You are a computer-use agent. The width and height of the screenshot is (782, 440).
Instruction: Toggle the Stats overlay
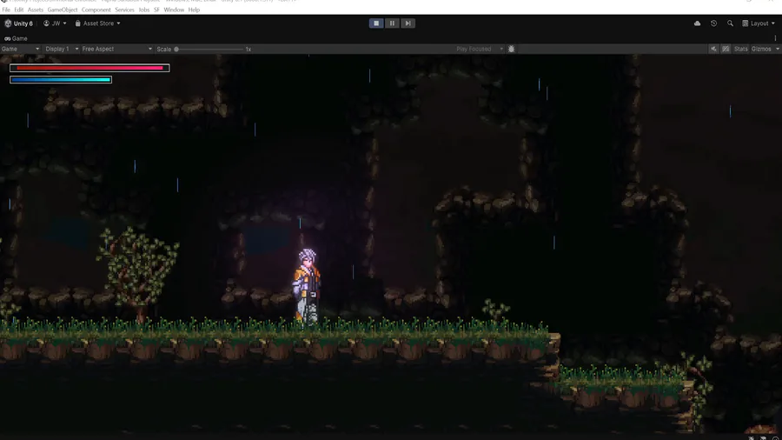[740, 49]
